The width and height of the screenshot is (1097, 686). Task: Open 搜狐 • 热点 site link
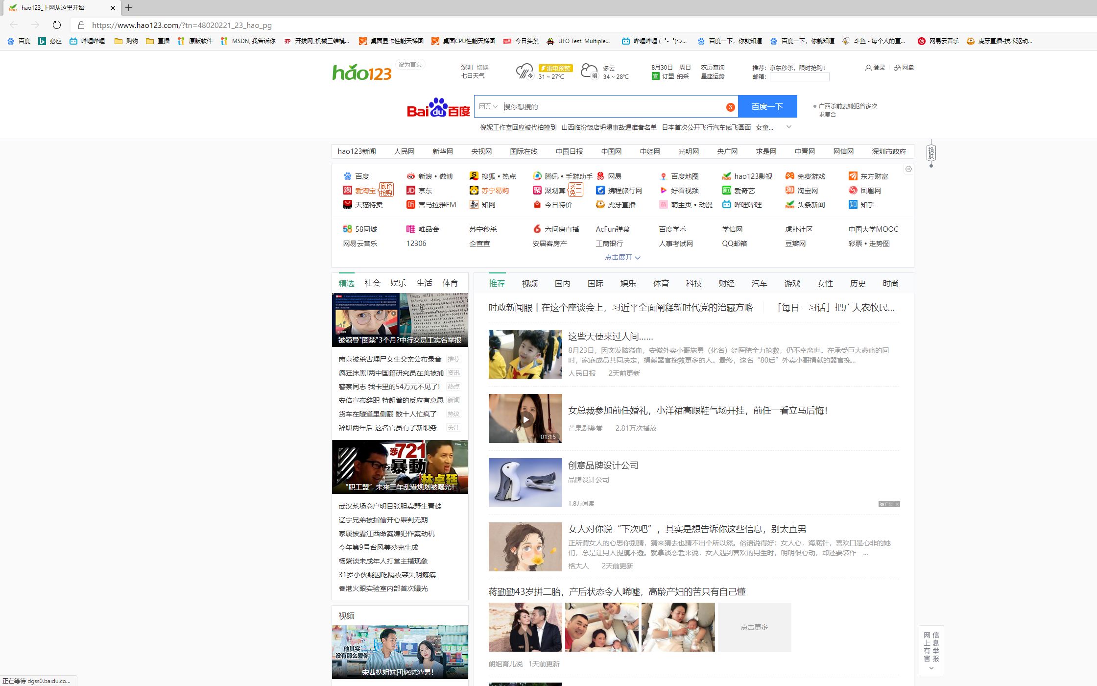[493, 176]
